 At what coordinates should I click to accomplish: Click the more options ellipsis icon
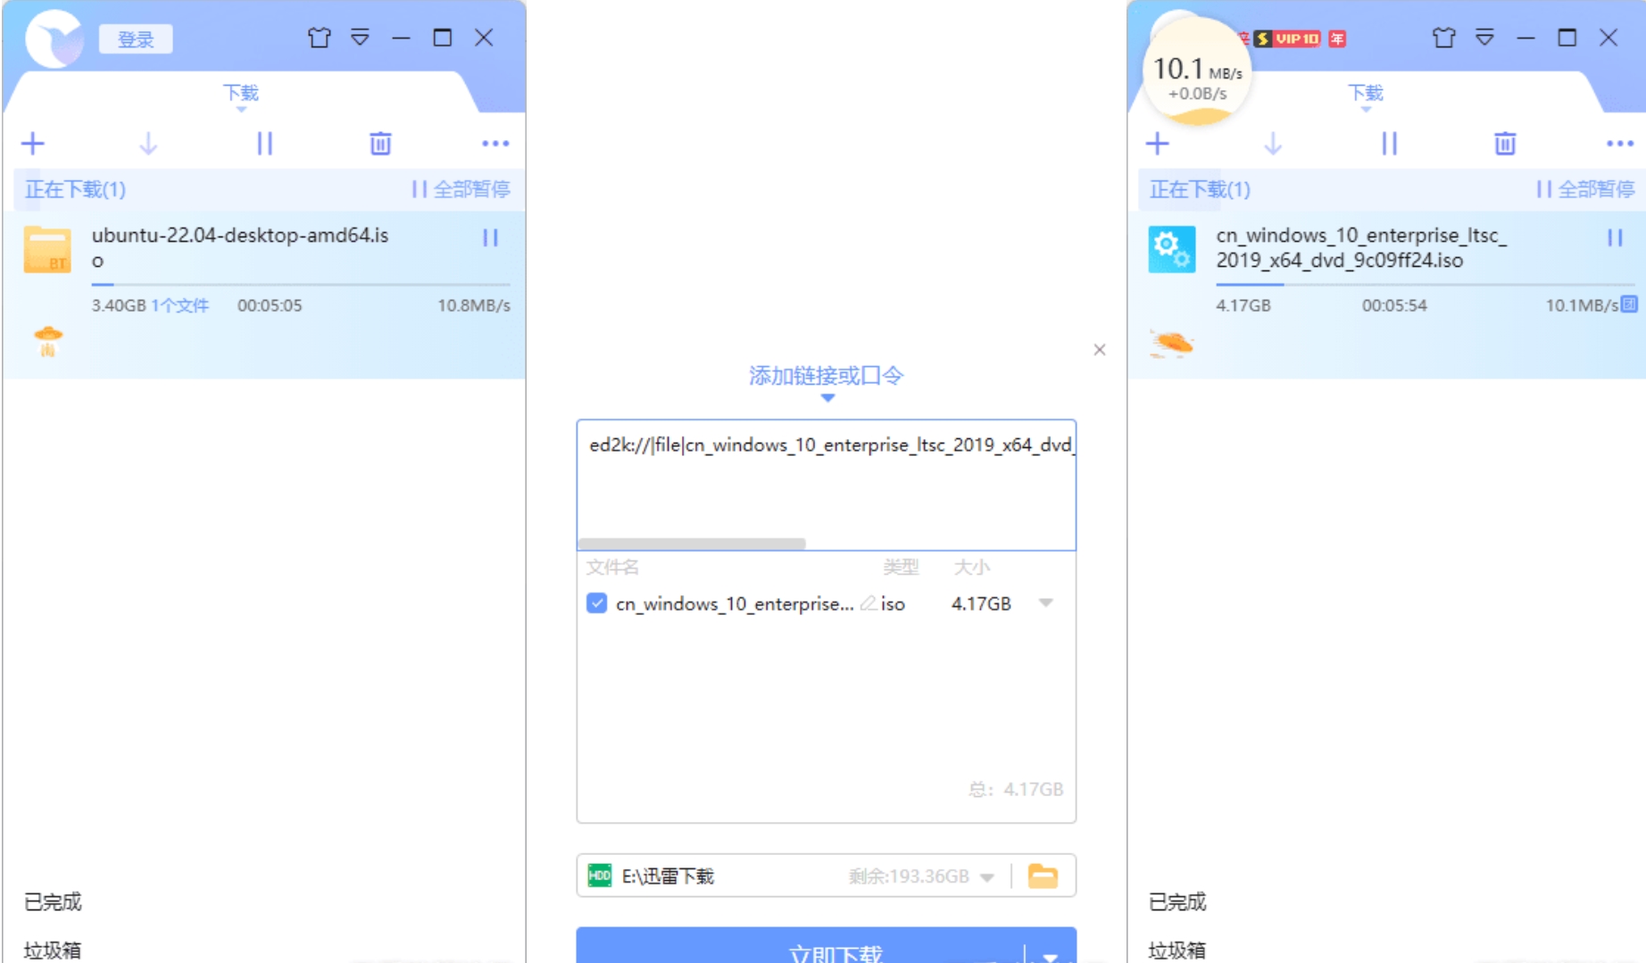pos(495,143)
